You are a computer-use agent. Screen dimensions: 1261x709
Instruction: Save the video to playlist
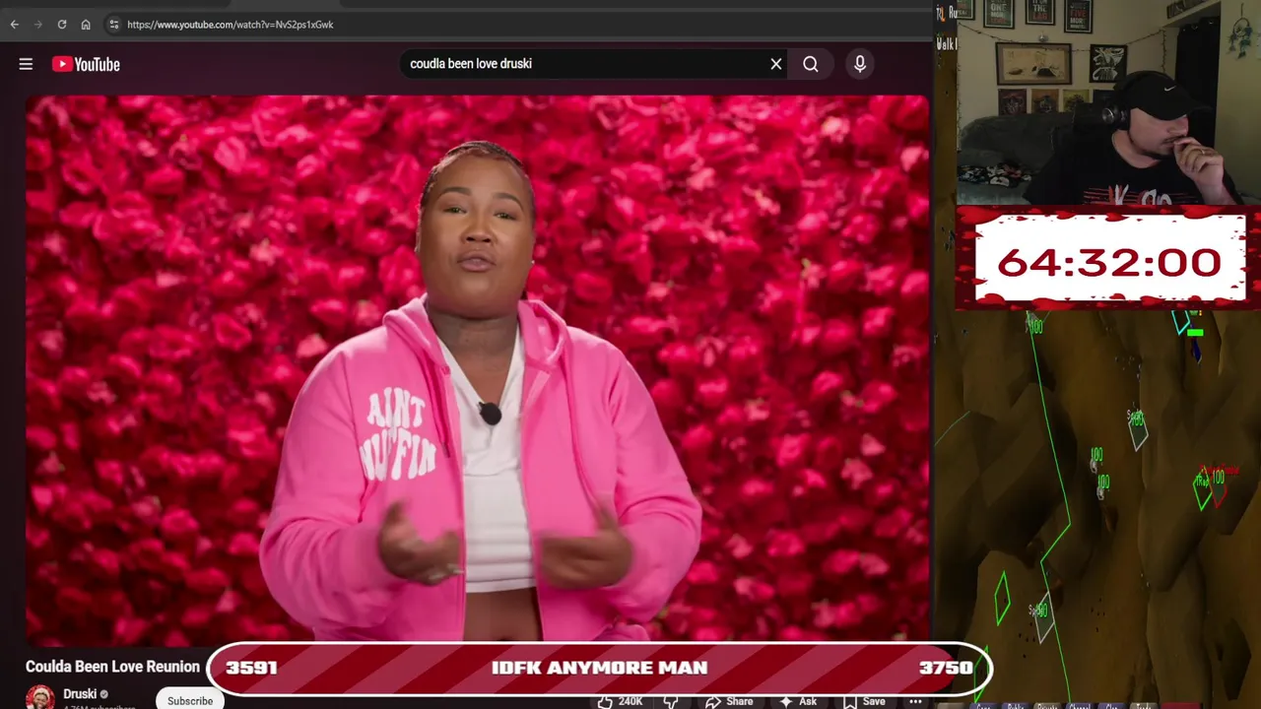pos(863,701)
